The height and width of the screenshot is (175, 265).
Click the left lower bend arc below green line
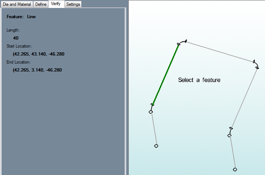pos(151,107)
